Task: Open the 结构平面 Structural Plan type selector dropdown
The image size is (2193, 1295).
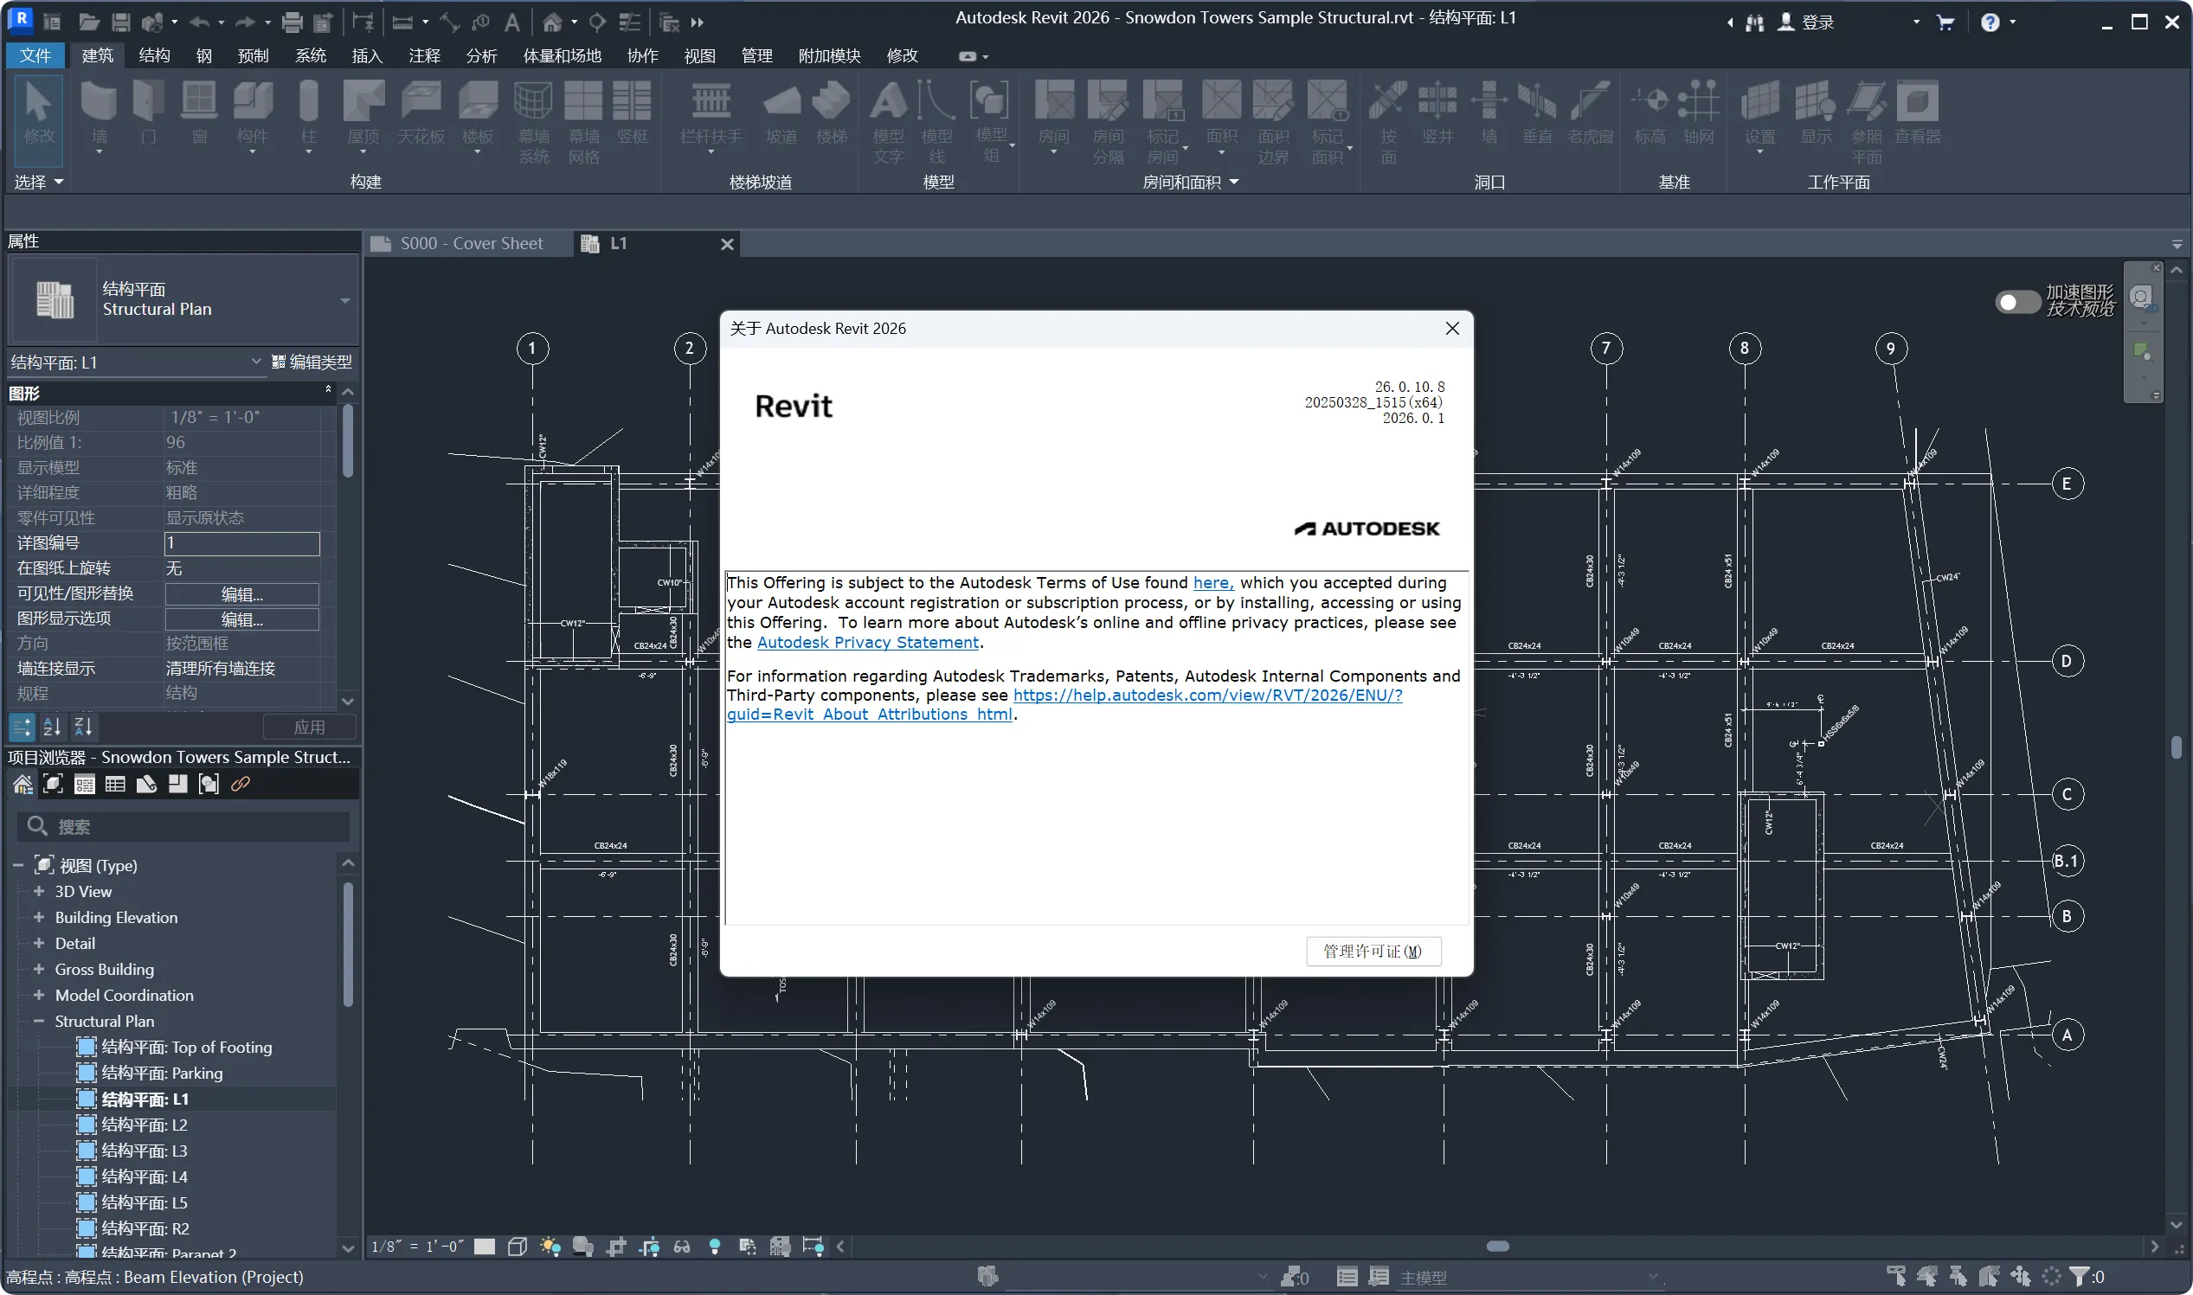Action: click(344, 300)
